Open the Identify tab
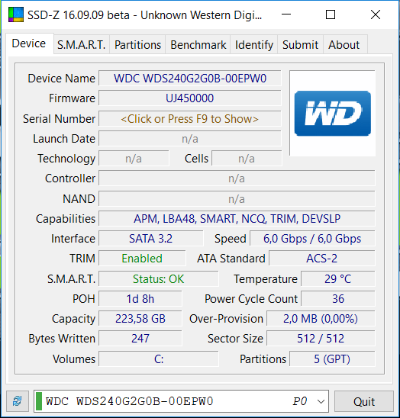Screen dimensions: 400x418 tap(254, 45)
